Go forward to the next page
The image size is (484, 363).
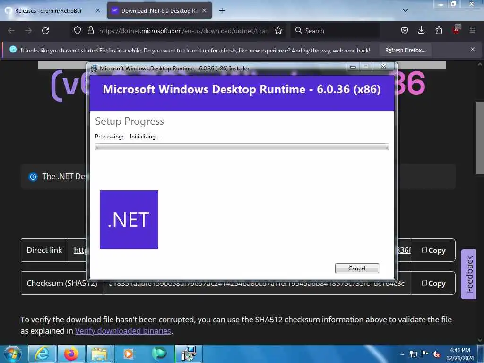coord(28,31)
